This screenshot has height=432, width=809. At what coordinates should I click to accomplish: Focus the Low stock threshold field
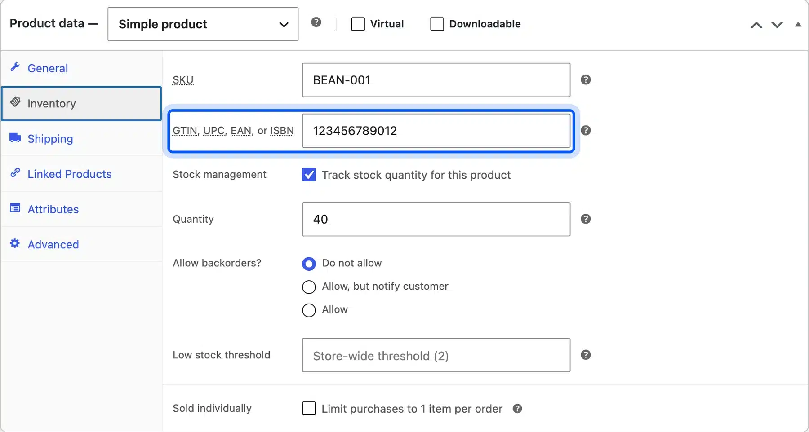[x=436, y=355]
